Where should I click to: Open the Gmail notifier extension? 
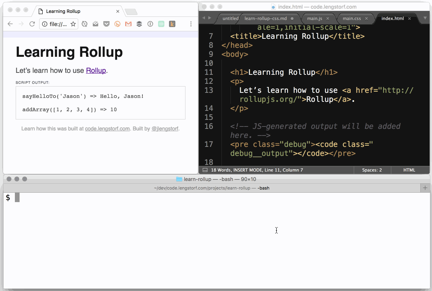[x=128, y=23]
